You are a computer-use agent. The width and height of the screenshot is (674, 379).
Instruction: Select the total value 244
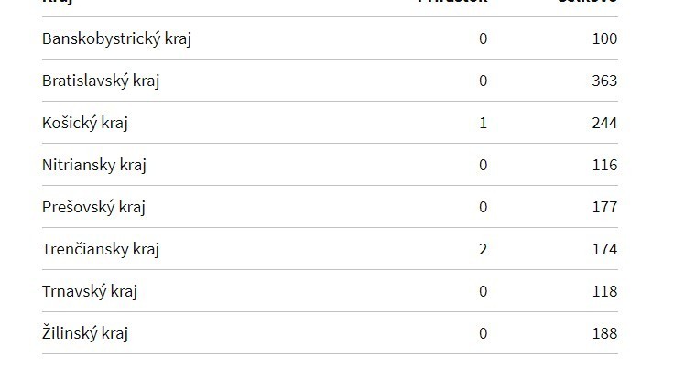pos(604,123)
